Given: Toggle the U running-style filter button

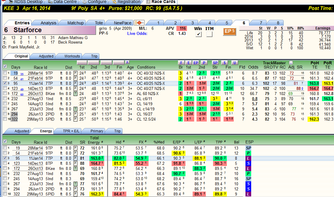Looking at the screenshot, I should (234, 63).
